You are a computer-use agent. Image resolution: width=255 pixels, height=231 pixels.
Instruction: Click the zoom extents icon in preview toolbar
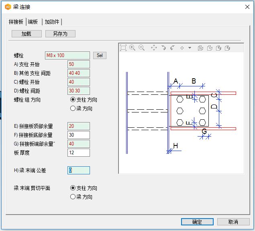[x=123, y=48]
